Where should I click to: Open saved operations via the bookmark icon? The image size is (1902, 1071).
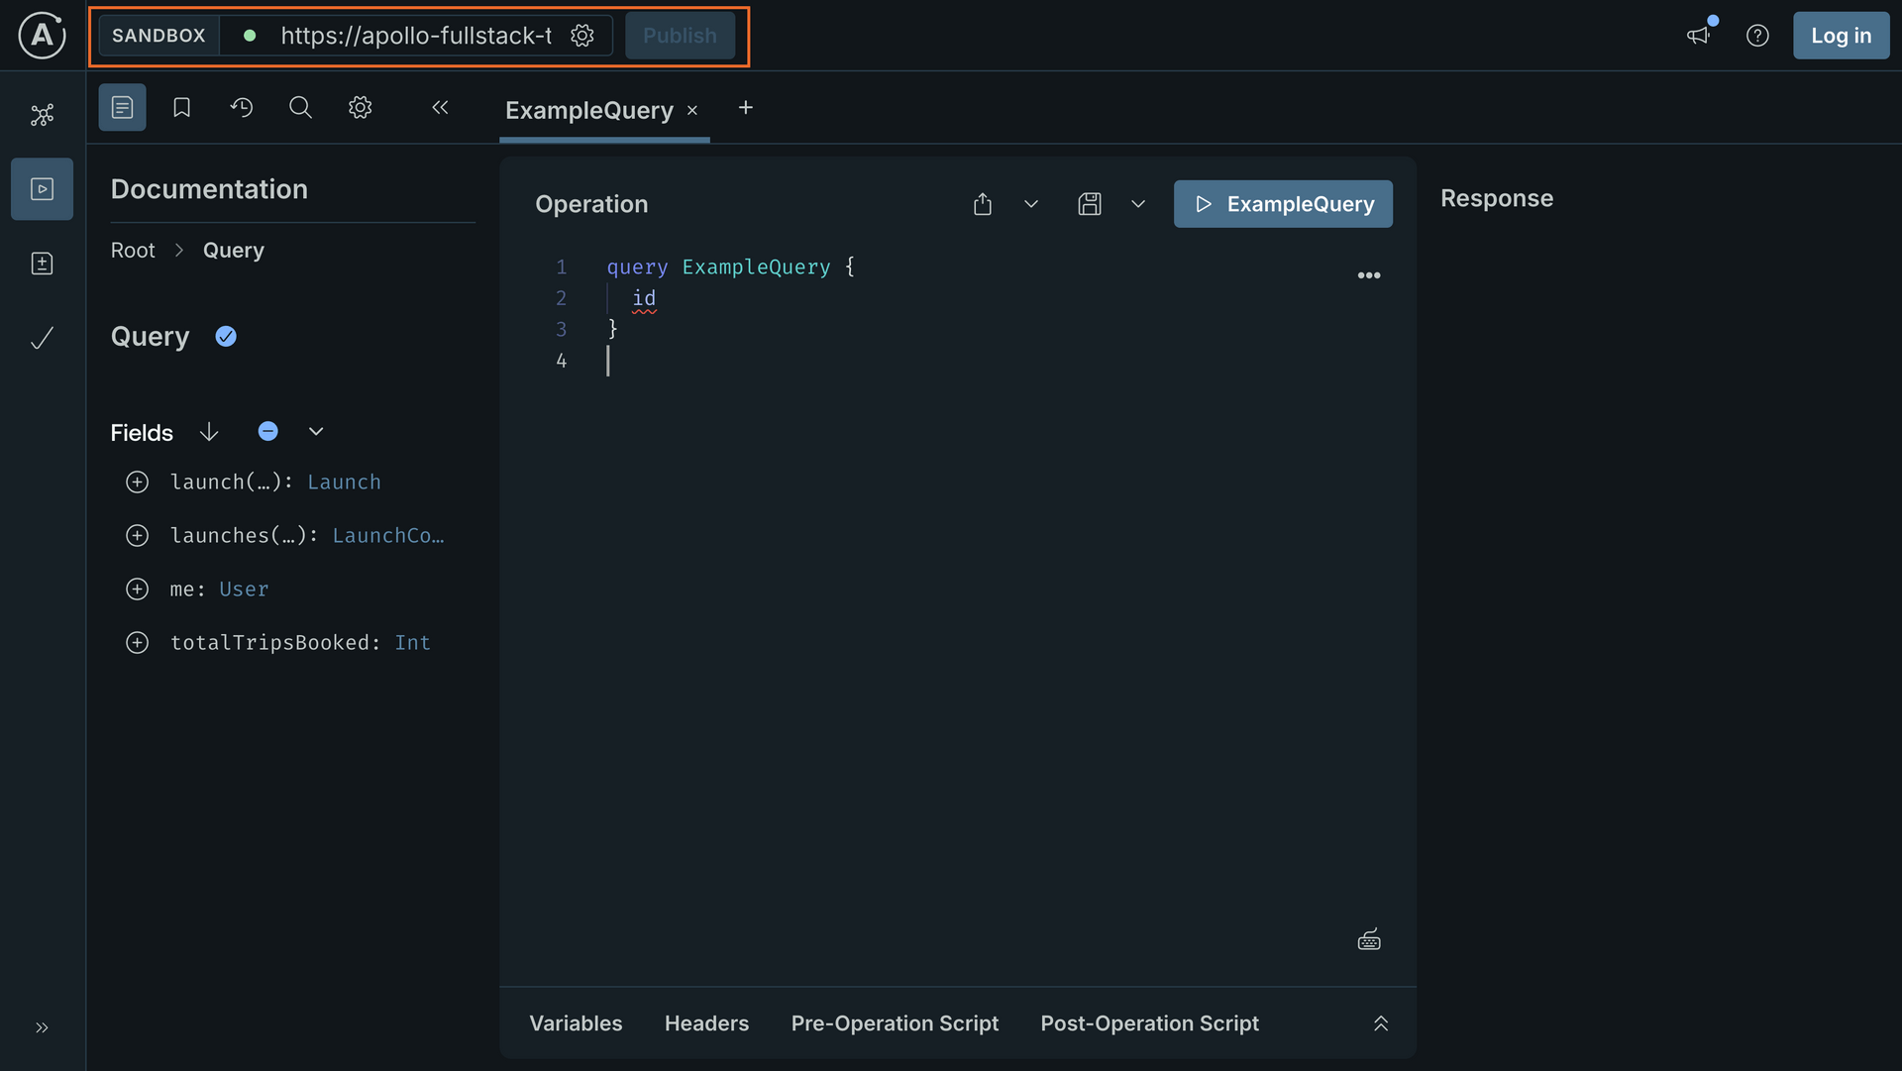[181, 107]
